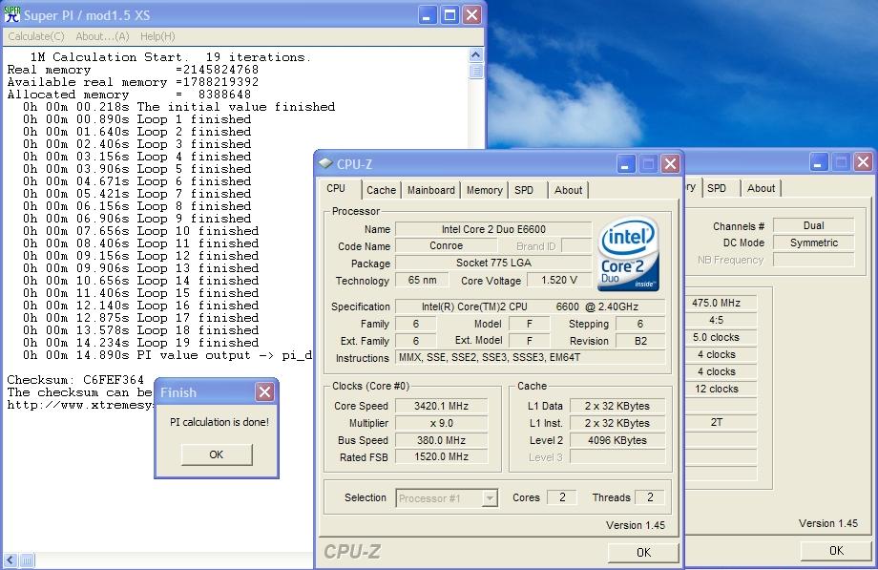Image resolution: width=878 pixels, height=570 pixels.
Task: Click the Multiplier value x 9.0
Action: [441, 423]
